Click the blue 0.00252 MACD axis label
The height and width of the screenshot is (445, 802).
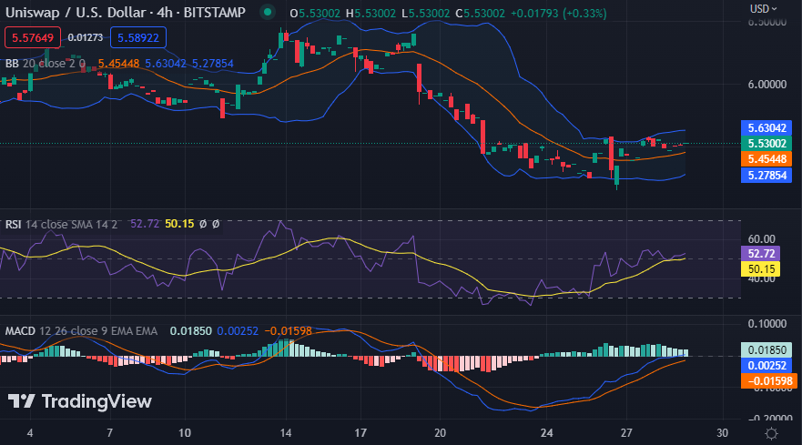(x=766, y=365)
